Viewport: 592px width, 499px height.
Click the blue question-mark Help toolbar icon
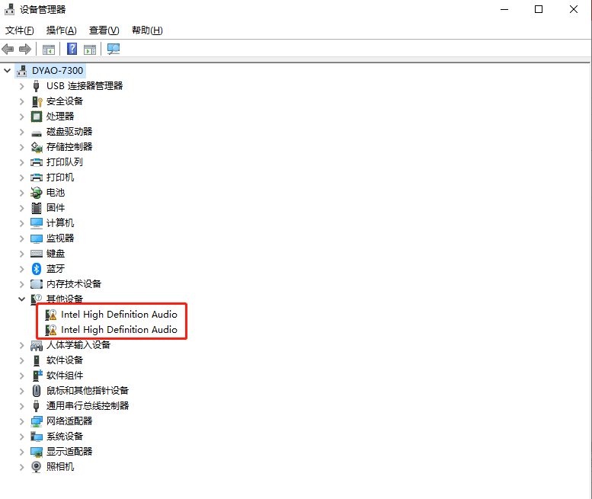click(x=72, y=49)
